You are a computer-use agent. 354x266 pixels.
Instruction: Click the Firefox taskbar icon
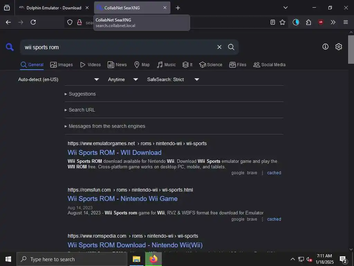point(153,259)
